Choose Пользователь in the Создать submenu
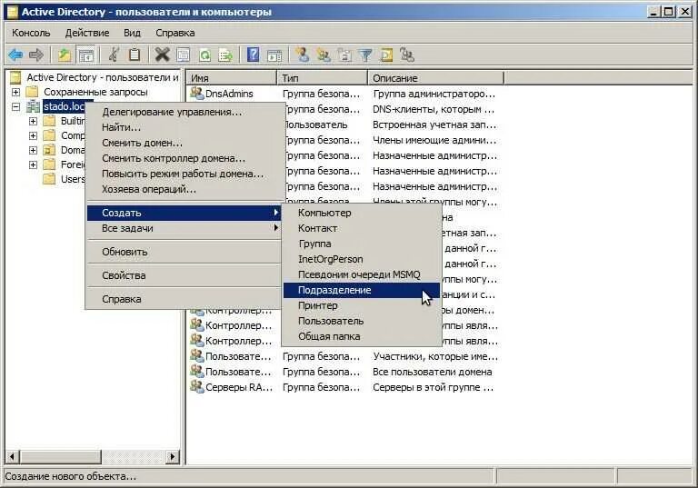The width and height of the screenshot is (698, 488). [362, 321]
